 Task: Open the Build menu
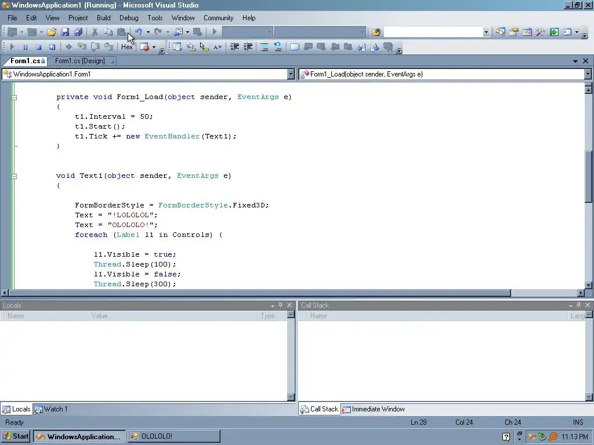click(x=103, y=18)
